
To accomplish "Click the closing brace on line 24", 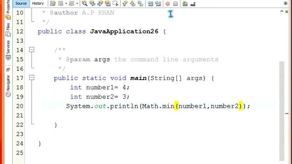I will coord(40,143).
